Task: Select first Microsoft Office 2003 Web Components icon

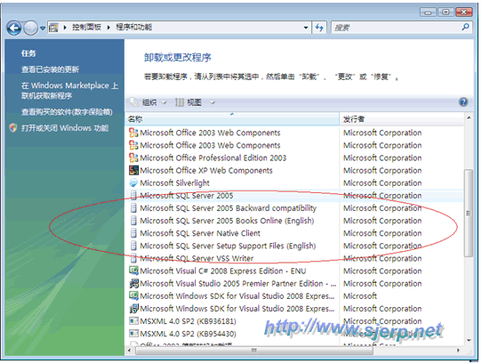Action: 133,133
